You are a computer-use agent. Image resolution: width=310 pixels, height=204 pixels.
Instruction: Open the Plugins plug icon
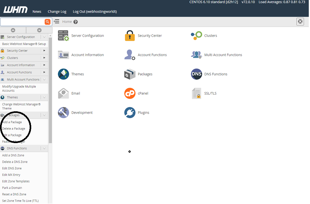point(130,113)
